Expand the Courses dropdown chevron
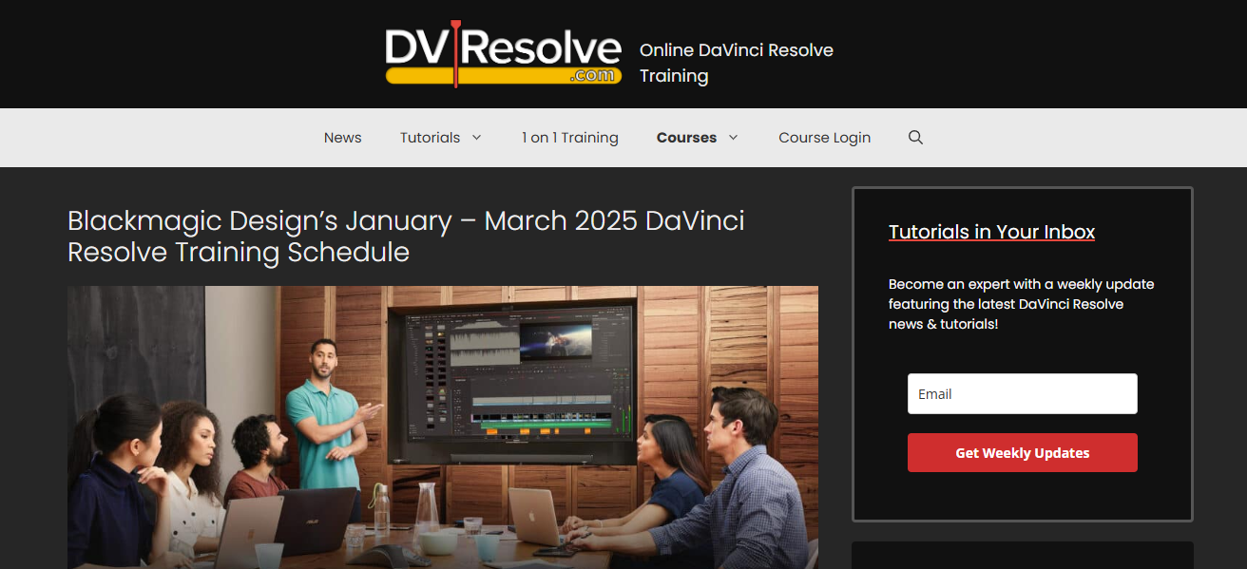This screenshot has height=569, width=1247. point(733,138)
